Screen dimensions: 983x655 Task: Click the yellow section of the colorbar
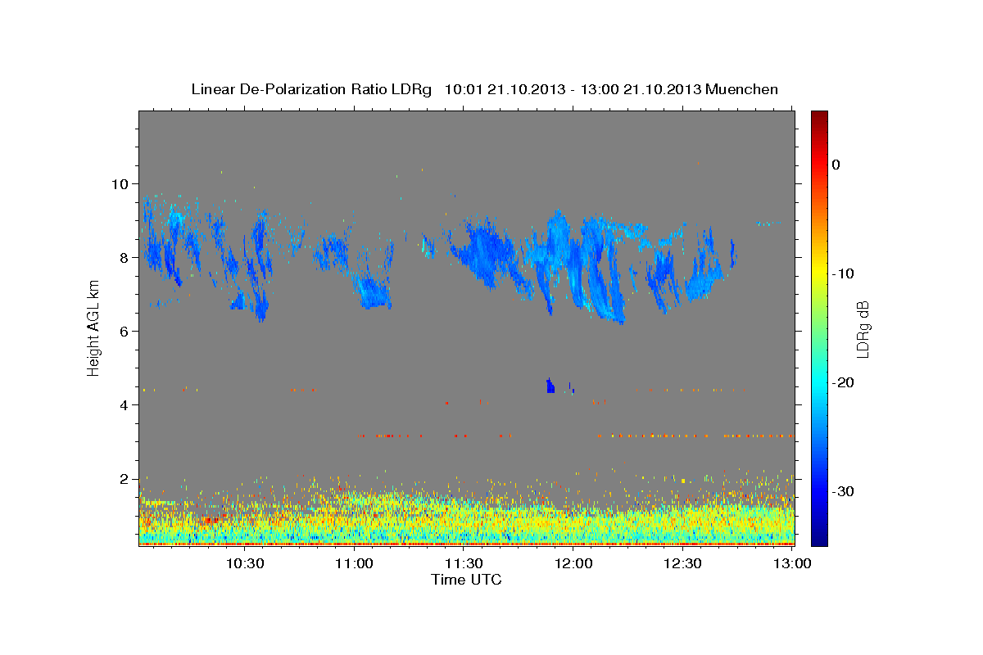pyautogui.click(x=819, y=270)
